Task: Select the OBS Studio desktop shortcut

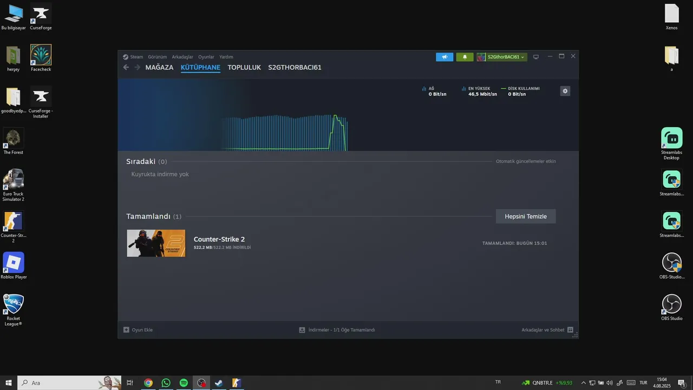Action: pyautogui.click(x=671, y=308)
